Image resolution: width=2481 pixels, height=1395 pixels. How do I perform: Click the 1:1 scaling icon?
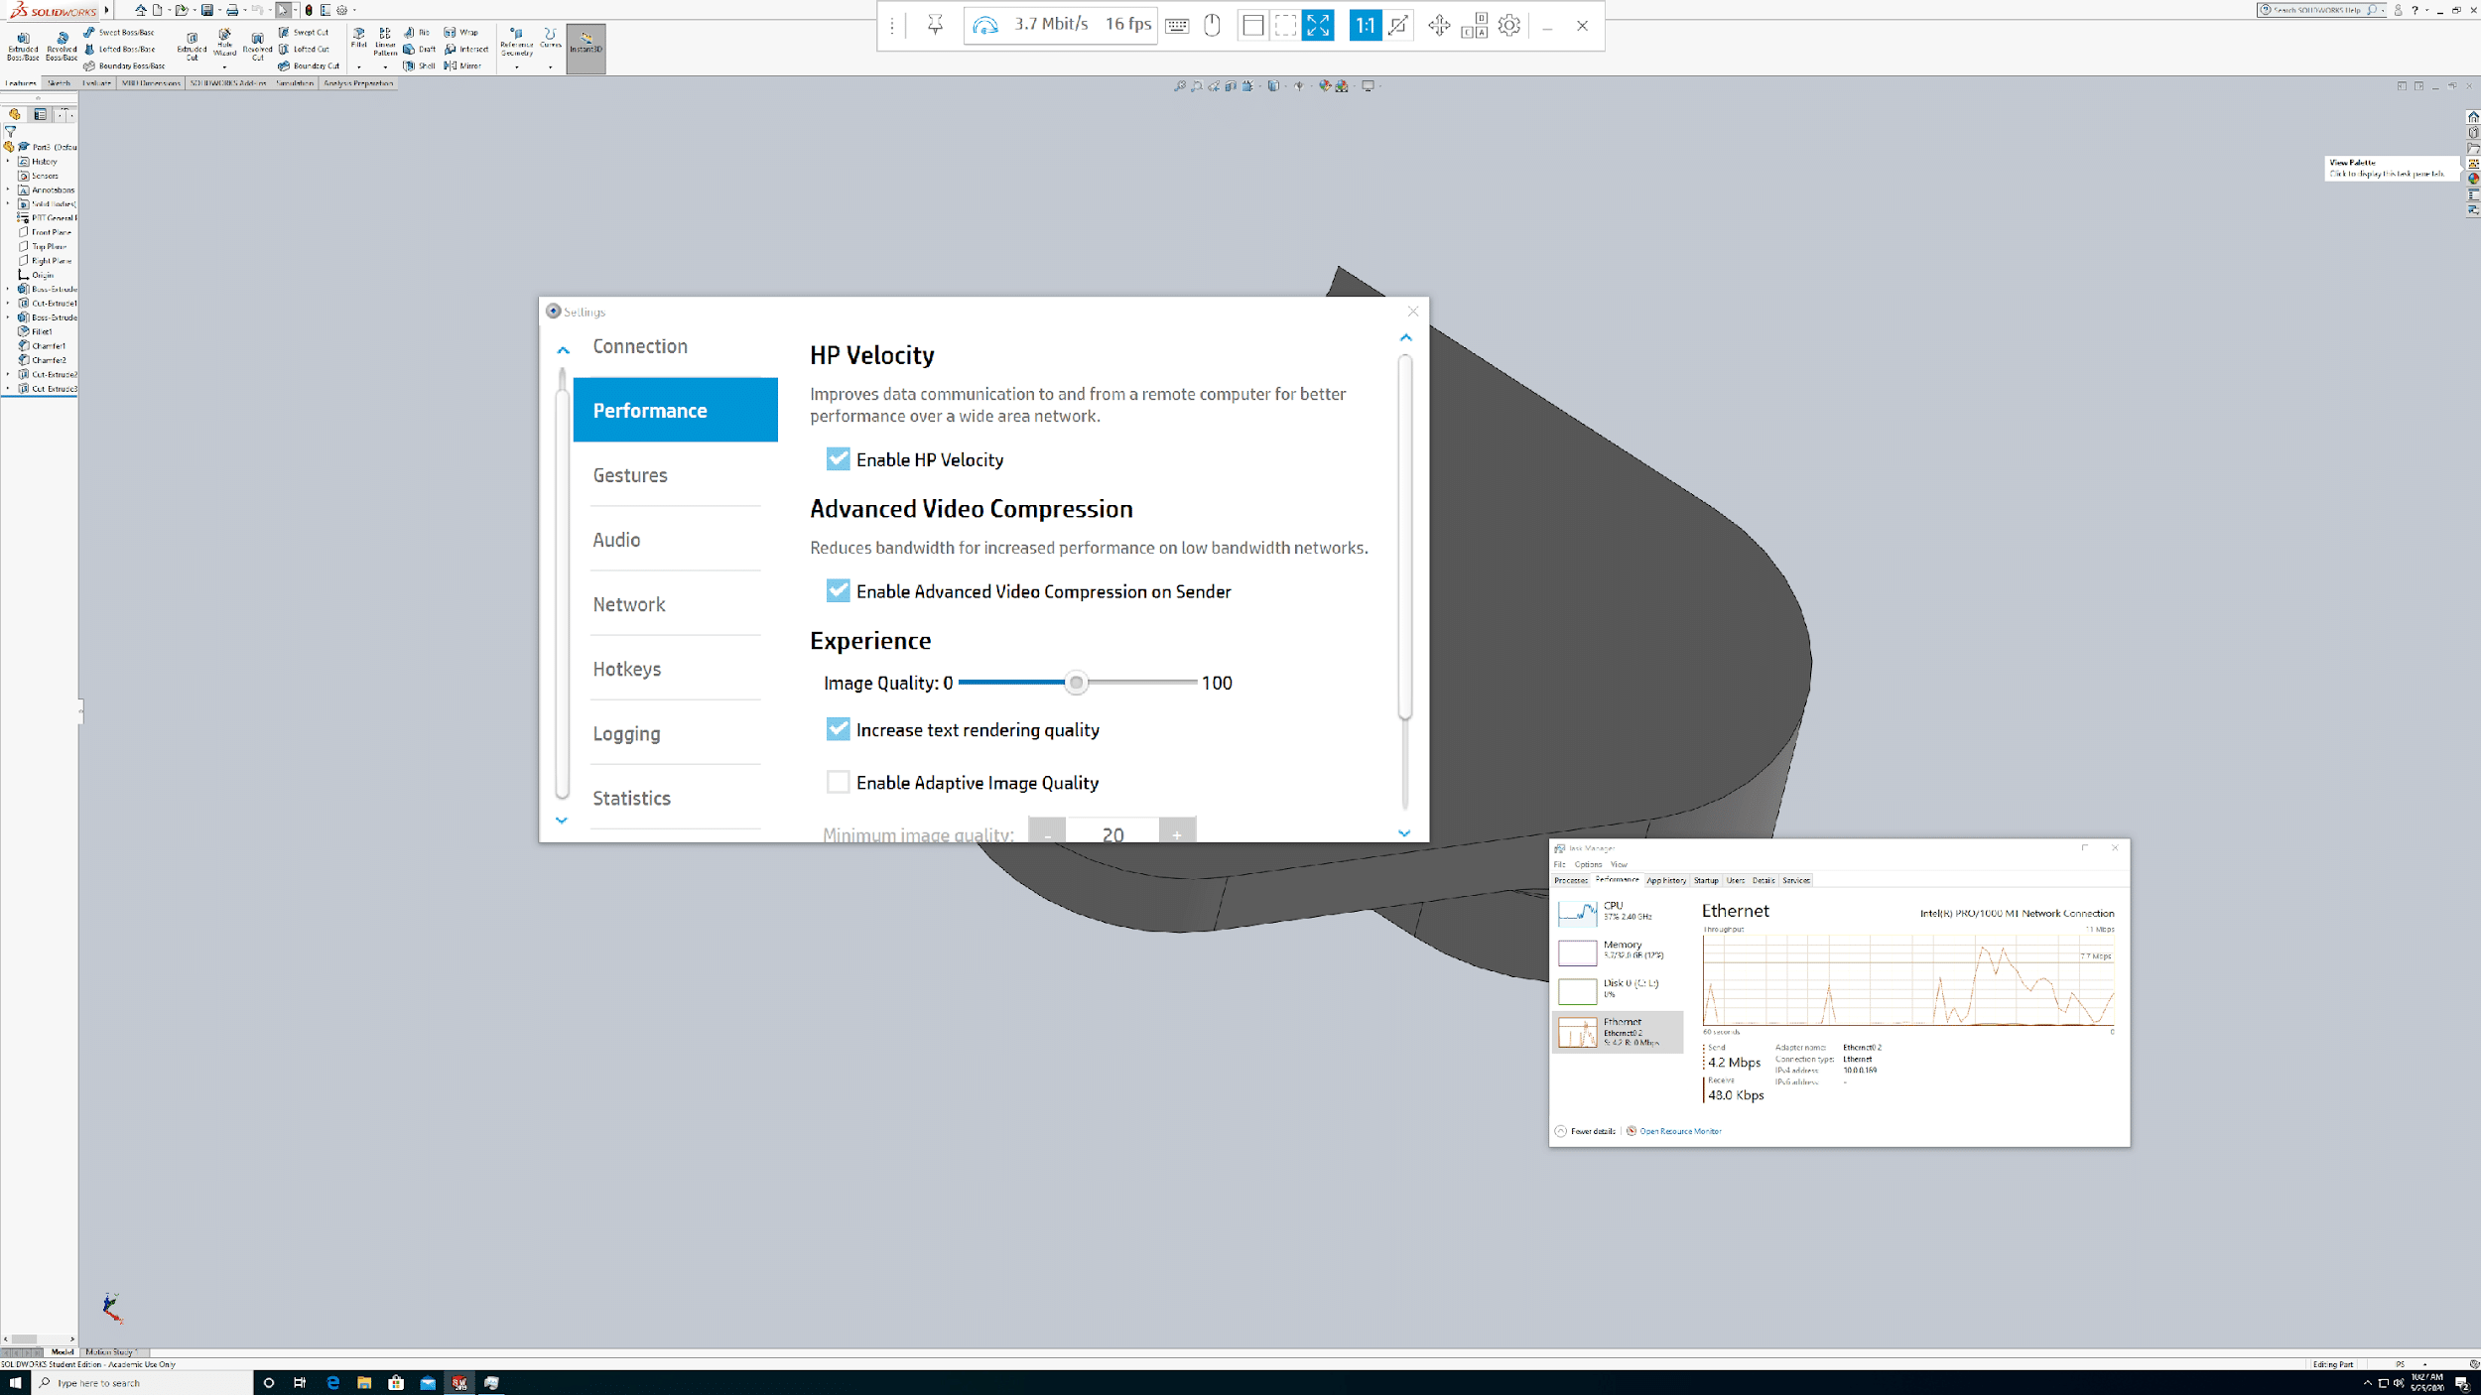(x=1366, y=25)
